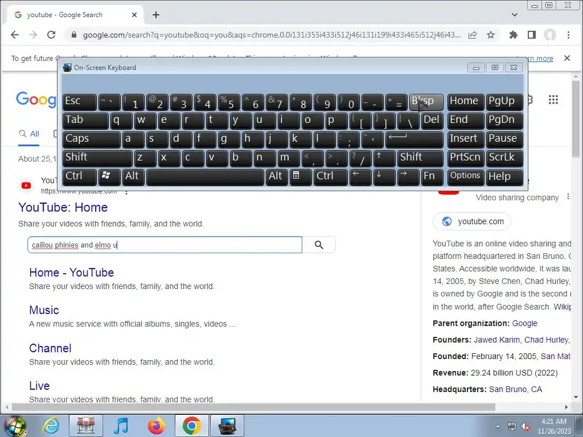583x437 pixels.
Task: Click the letter u key on keyboard
Action: [265, 121]
